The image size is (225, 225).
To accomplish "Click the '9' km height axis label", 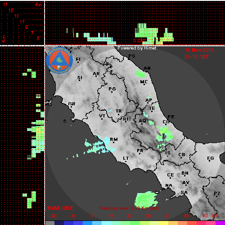I will pos(26,27).
